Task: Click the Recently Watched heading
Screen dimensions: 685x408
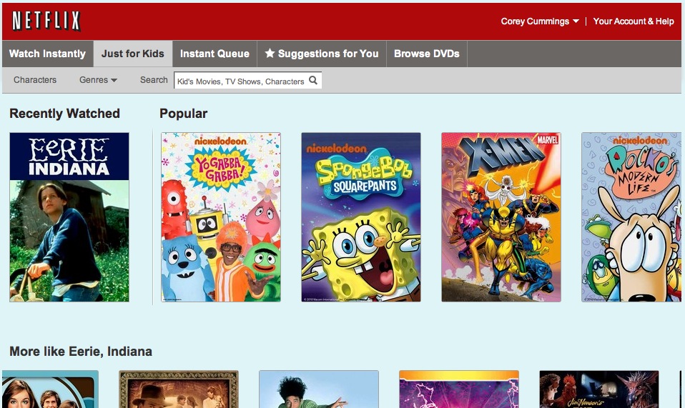Action: pos(64,114)
